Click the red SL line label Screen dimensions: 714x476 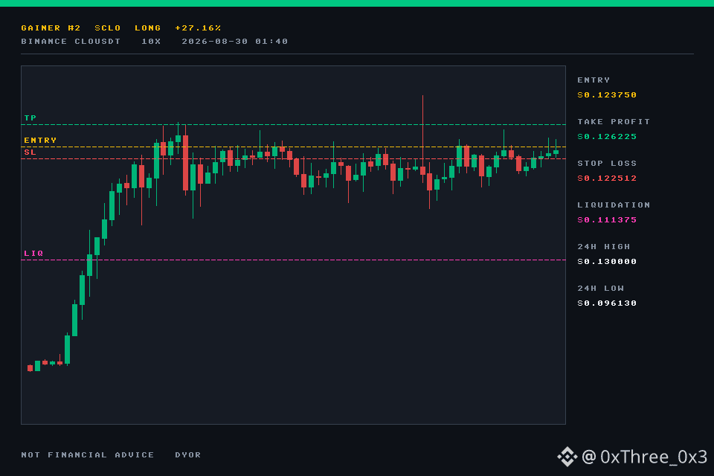tap(30, 152)
